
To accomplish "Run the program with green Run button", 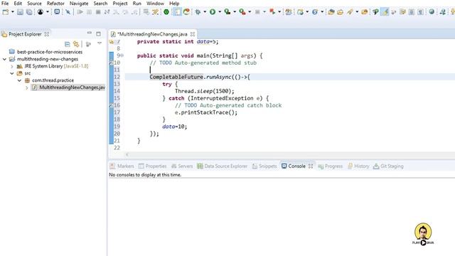I will 213,12.
